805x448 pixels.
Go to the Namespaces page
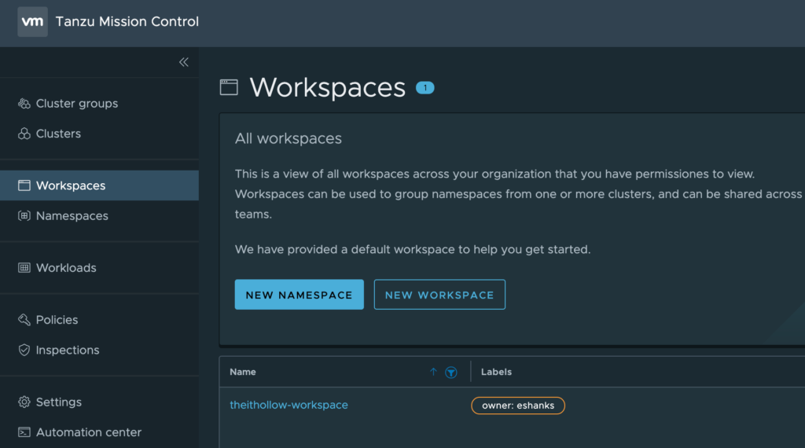tap(72, 215)
